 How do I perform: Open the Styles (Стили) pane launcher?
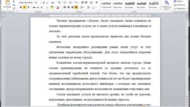pos(171,12)
